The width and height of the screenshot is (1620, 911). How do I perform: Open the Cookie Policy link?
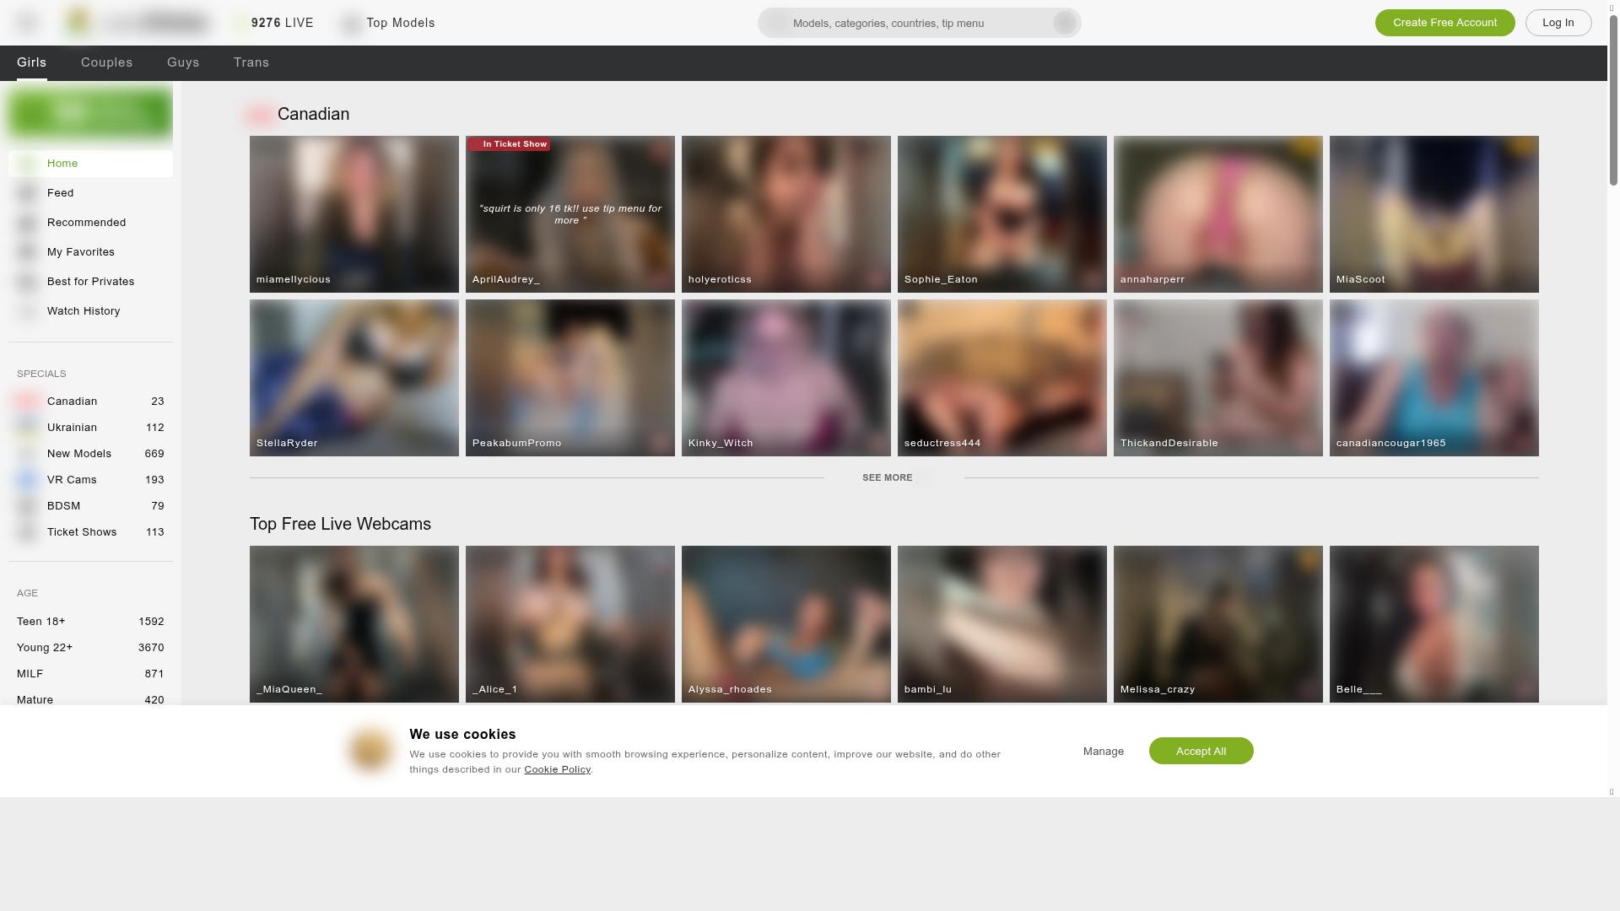coord(557,769)
